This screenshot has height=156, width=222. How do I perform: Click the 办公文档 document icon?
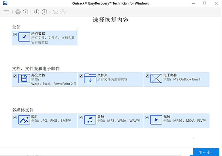tap(24, 78)
